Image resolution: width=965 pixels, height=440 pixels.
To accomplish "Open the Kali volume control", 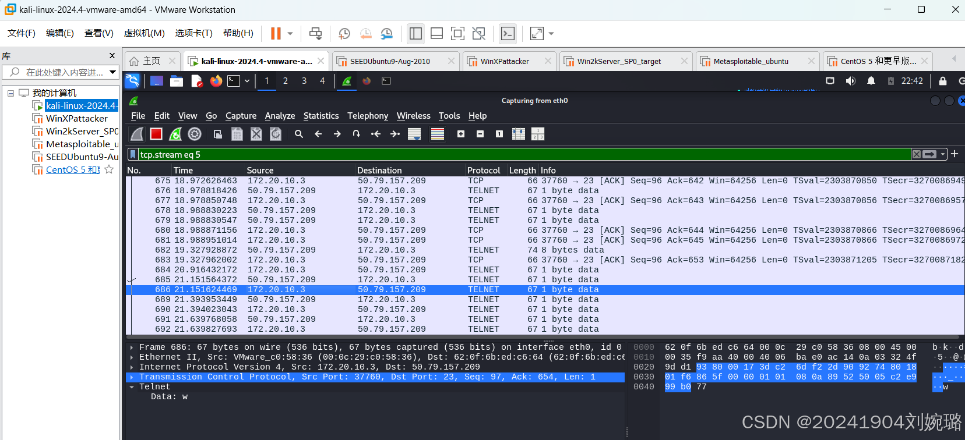I will [x=851, y=81].
